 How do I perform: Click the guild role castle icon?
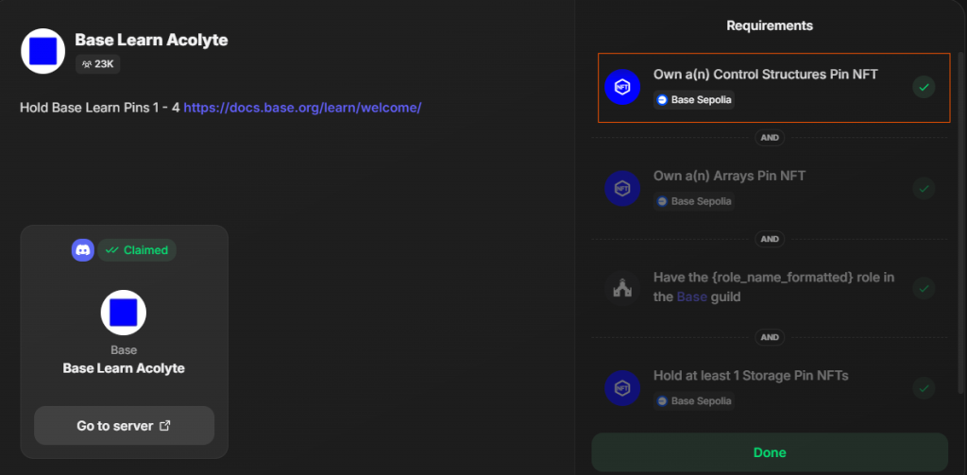coord(622,288)
